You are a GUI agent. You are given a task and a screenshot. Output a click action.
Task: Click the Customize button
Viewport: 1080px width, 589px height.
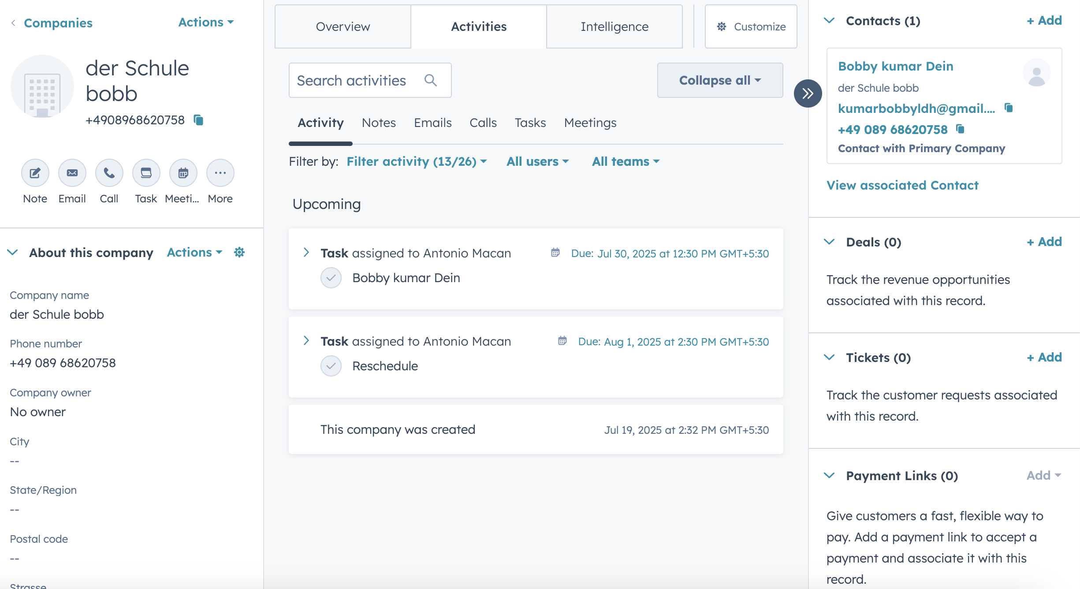click(751, 26)
